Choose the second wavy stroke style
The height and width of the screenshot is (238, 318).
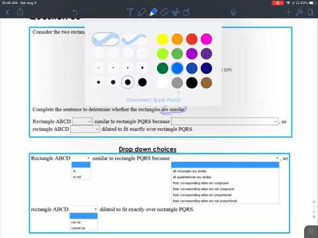click(x=134, y=39)
